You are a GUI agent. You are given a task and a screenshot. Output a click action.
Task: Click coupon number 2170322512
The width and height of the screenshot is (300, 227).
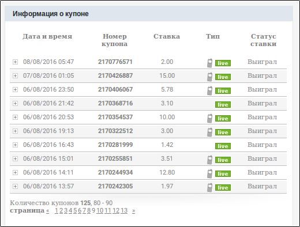pyautogui.click(x=115, y=131)
